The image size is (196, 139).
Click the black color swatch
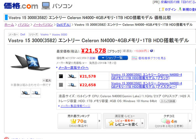point(61,76)
